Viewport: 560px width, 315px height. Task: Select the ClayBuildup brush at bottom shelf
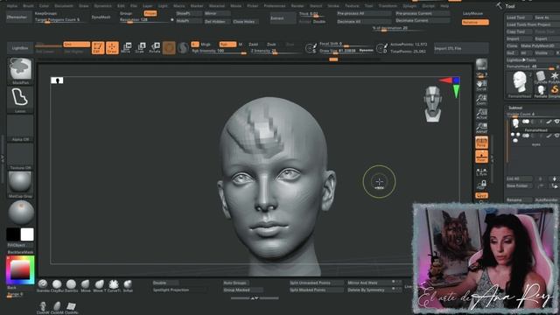(56, 286)
